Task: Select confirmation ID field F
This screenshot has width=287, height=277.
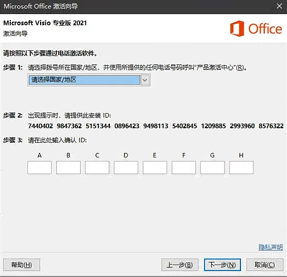Action: 184,168
